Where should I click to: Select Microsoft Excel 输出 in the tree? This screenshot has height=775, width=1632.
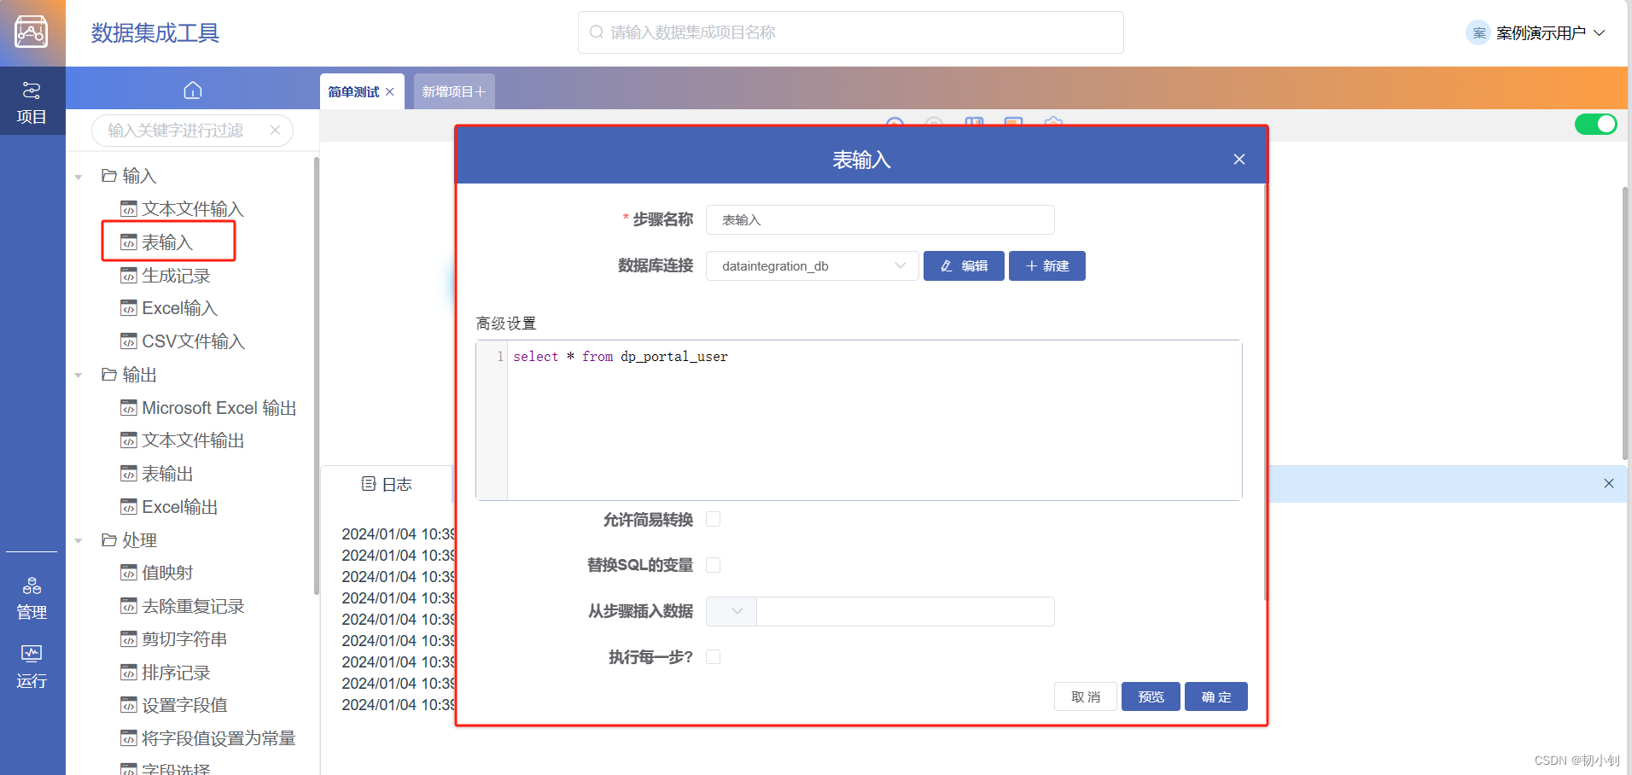[208, 408]
